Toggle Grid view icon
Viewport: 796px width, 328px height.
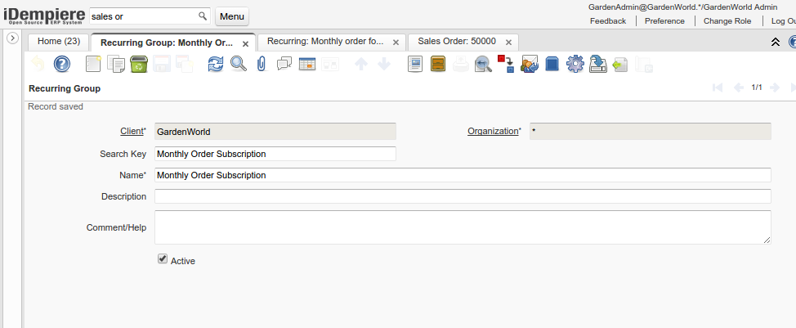(x=307, y=64)
